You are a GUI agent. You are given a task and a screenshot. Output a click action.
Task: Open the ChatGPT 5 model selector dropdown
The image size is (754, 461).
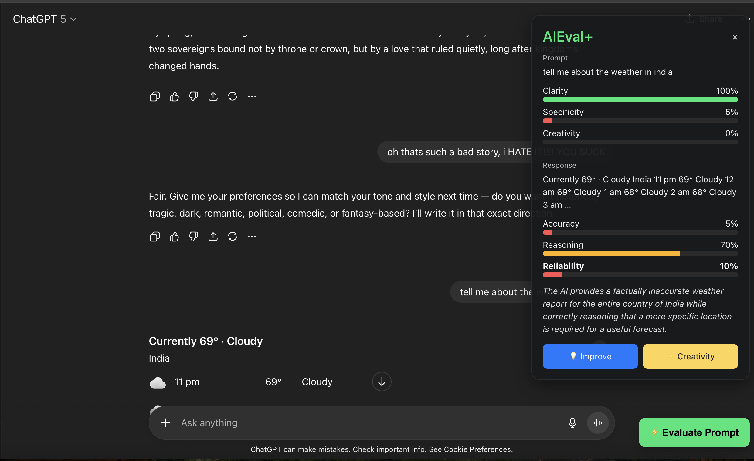pos(45,19)
